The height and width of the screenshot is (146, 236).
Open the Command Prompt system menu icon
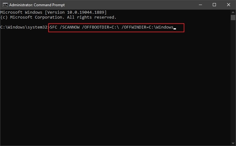[5, 5]
